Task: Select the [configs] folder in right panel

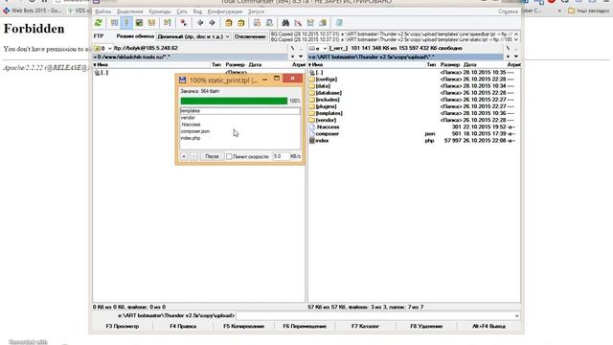Action: coord(327,79)
